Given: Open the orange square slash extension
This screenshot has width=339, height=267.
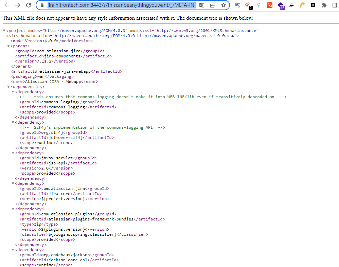Looking at the screenshot, I should pos(270,5).
